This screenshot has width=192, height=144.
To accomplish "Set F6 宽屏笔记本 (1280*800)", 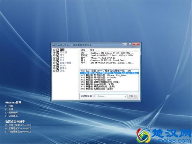I will tap(18, 129).
